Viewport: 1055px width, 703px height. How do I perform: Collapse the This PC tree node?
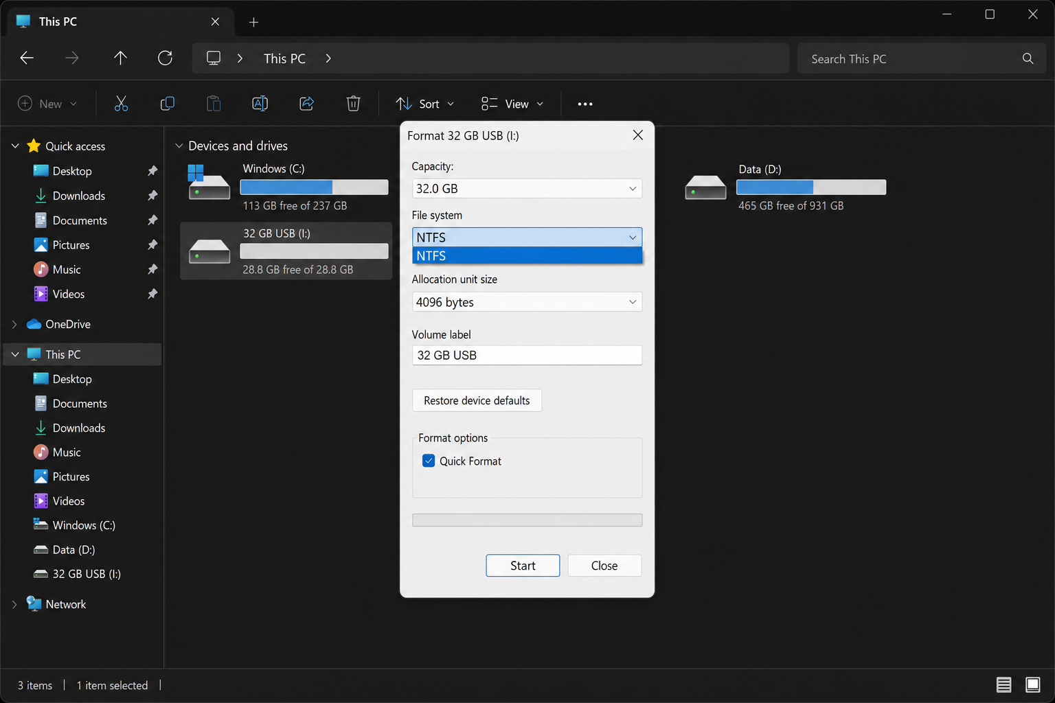tap(15, 354)
